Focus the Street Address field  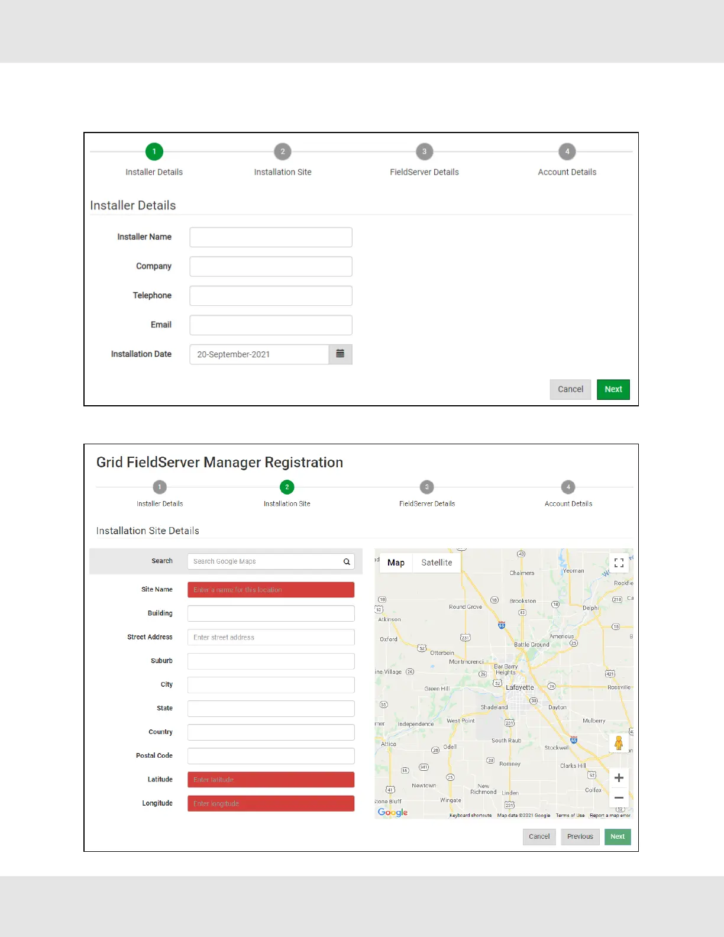[271, 637]
